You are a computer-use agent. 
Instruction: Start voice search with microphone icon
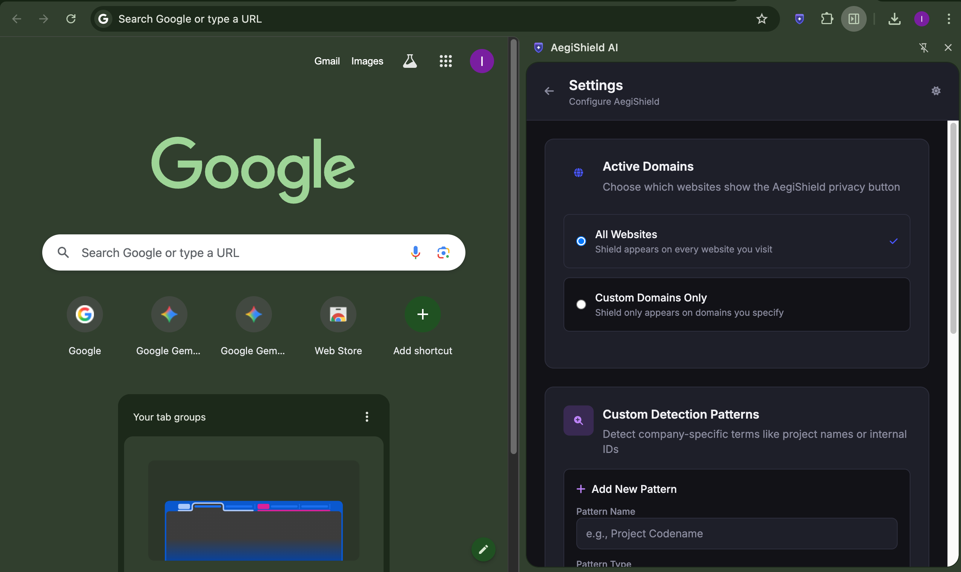click(415, 252)
